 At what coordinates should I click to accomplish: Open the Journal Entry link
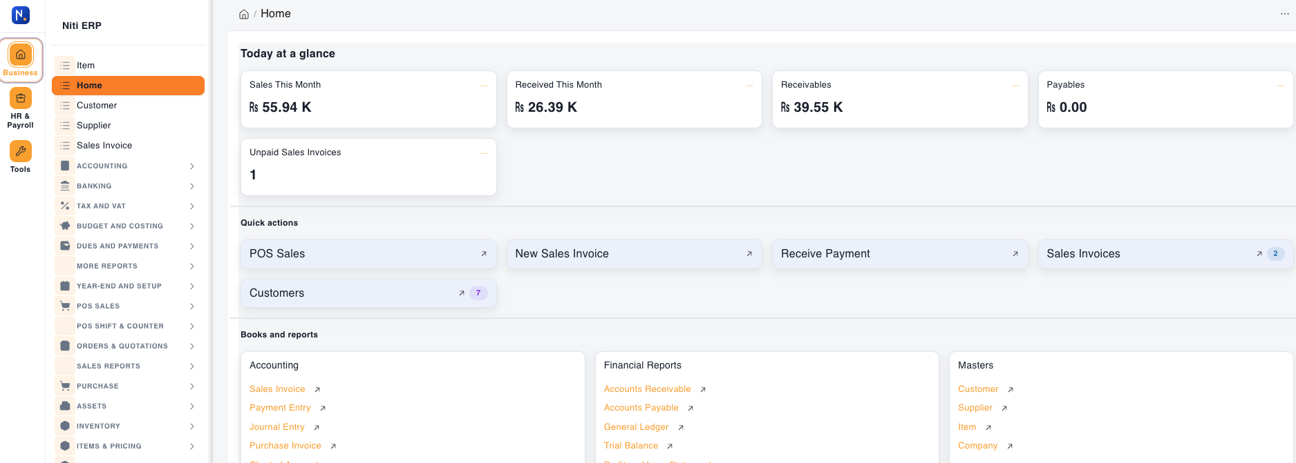277,427
